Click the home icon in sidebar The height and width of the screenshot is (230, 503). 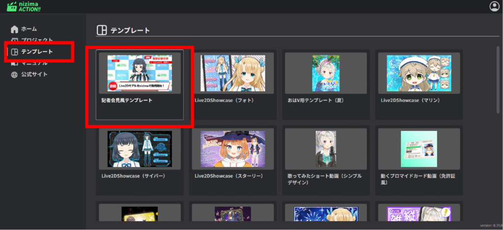(14, 29)
